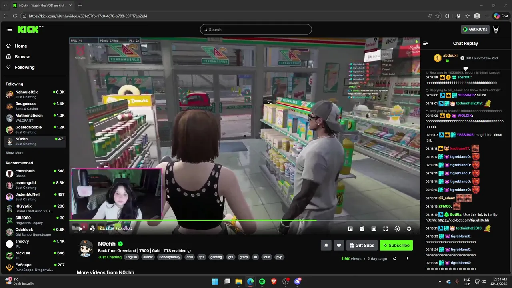Viewport: 512px width, 288px height.
Task: Open the hamburger sidebar menu
Action: pyautogui.click(x=9, y=29)
